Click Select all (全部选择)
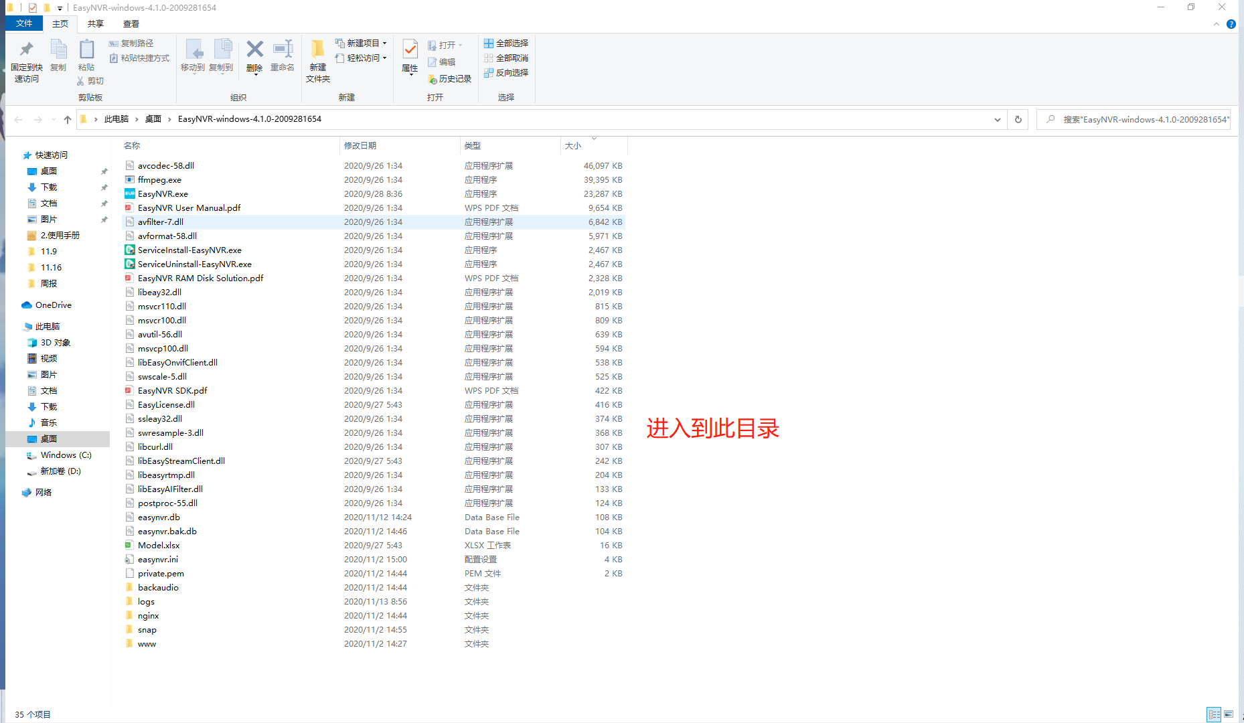1244x723 pixels. click(x=506, y=44)
